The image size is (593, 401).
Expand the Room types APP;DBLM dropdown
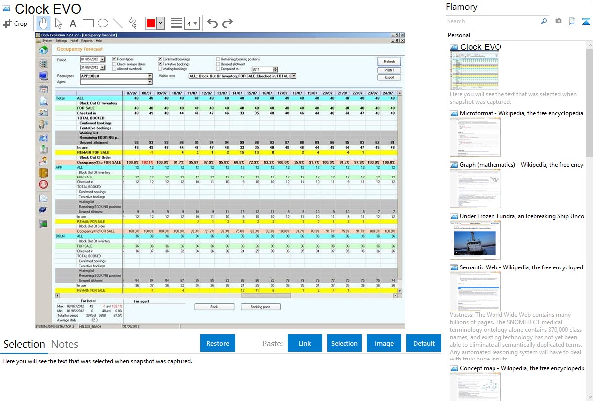point(150,76)
